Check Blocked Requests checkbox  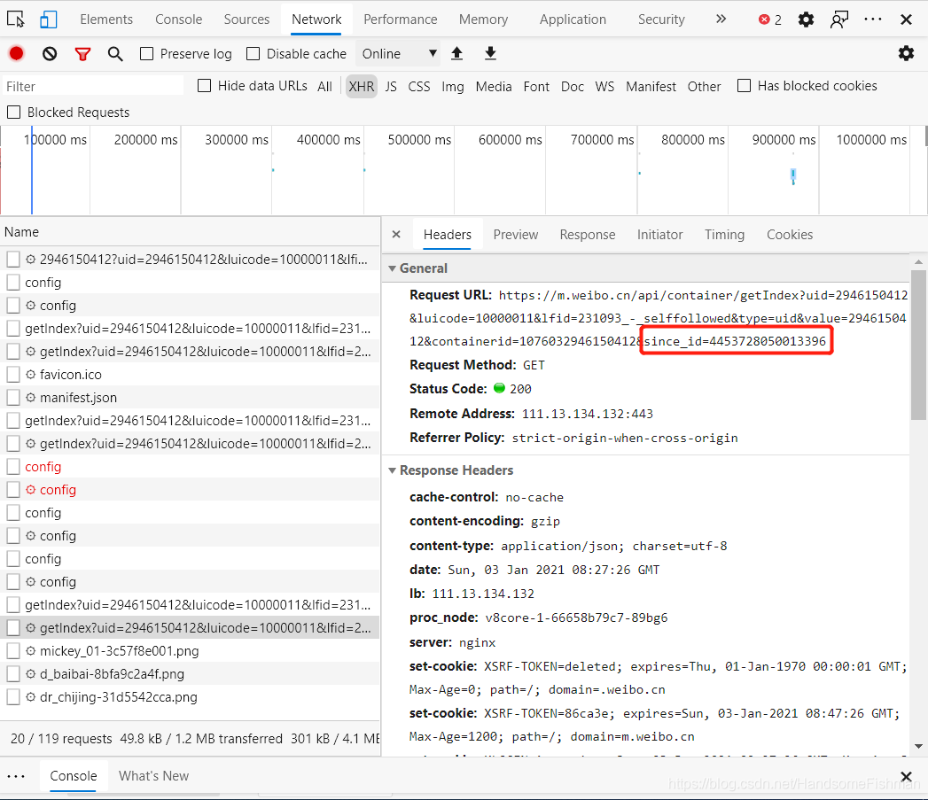point(13,113)
